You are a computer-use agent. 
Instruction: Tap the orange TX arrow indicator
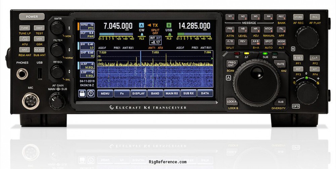tap(153, 25)
